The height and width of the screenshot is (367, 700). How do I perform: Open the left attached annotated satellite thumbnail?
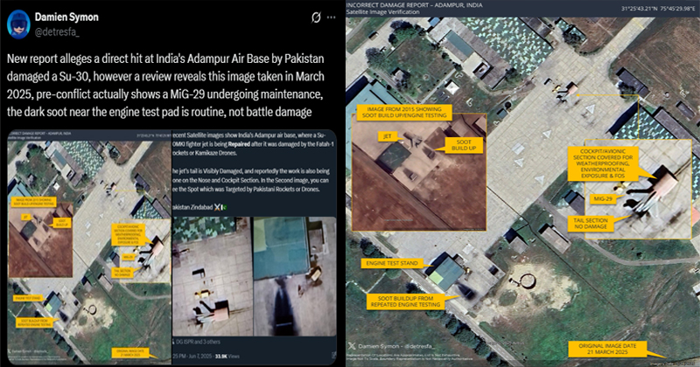point(89,247)
